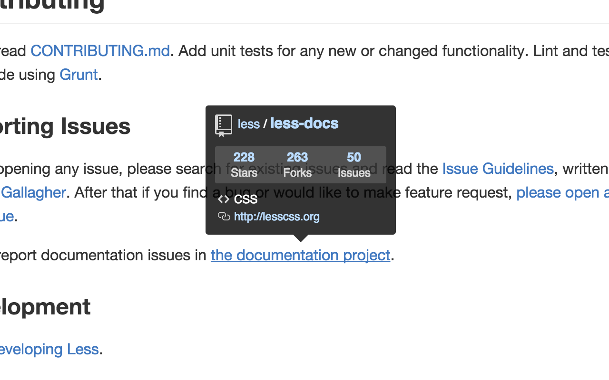Click the "please open a" link text
609x380 pixels.
coord(562,192)
